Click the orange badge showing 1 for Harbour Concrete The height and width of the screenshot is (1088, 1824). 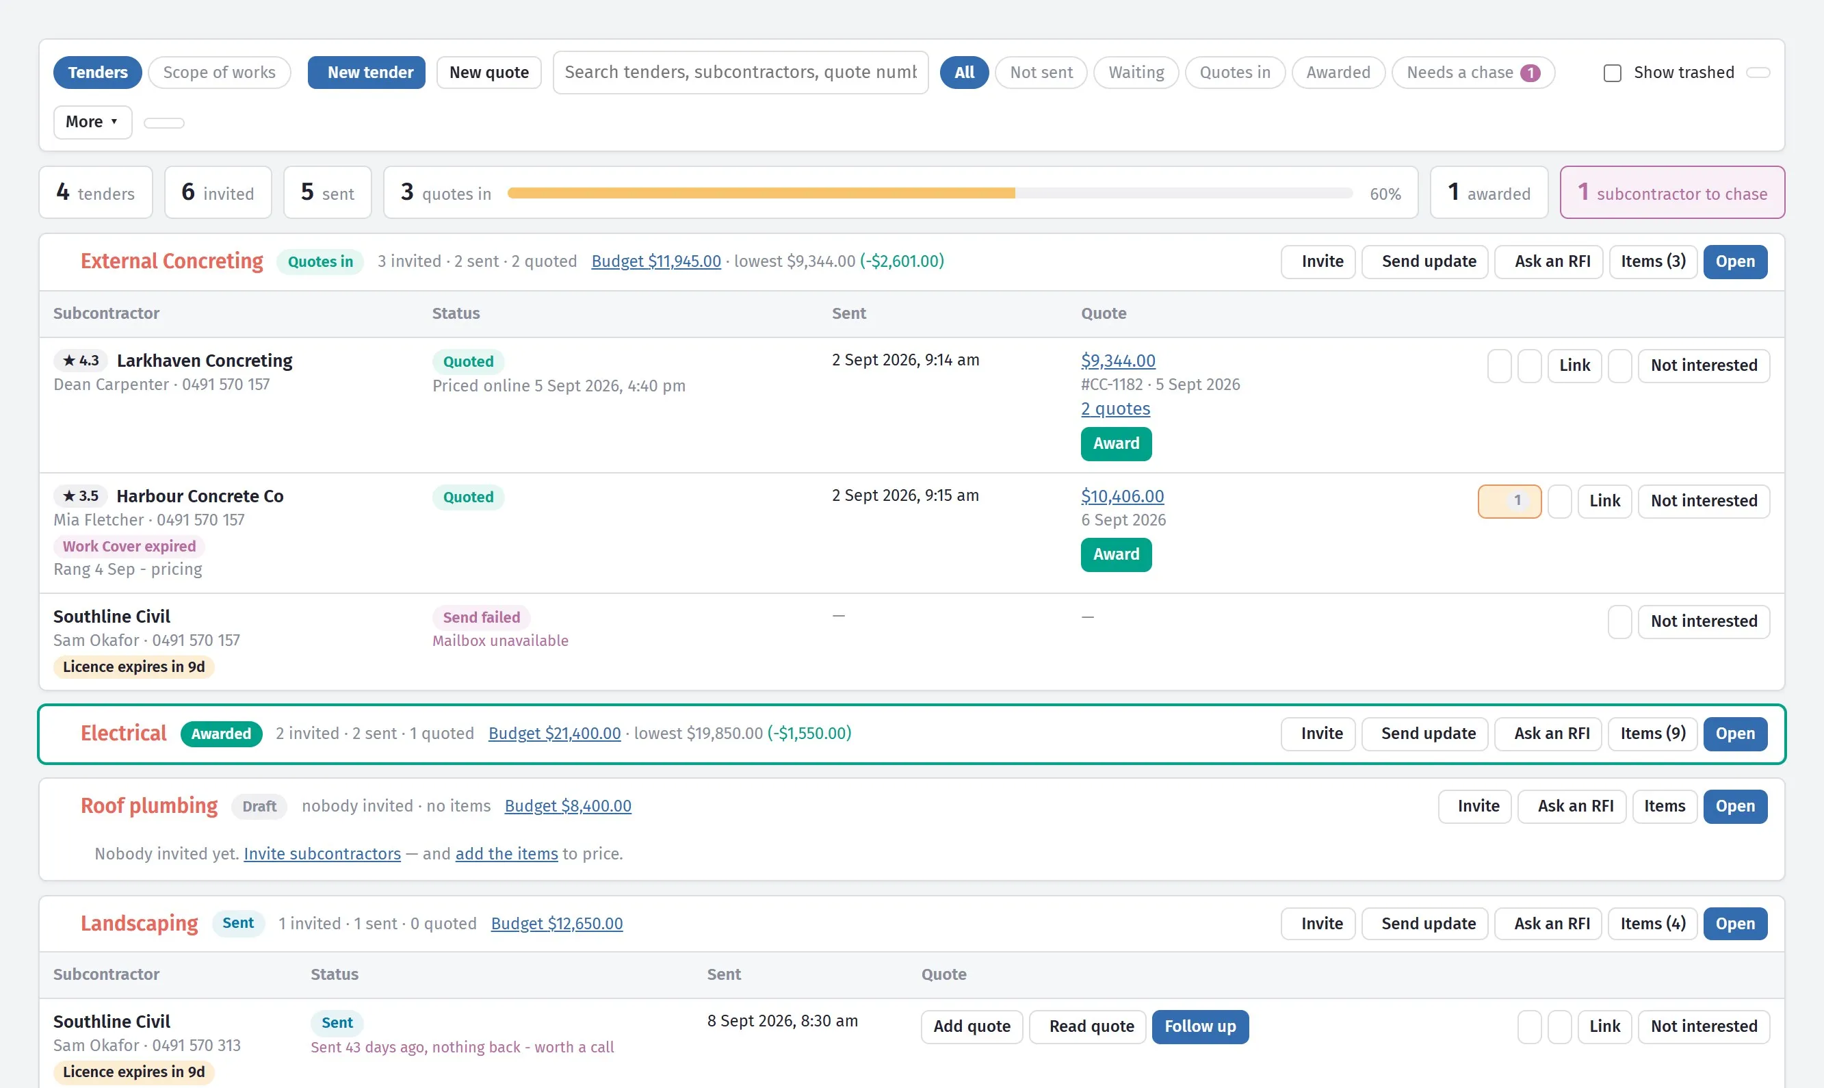click(x=1509, y=501)
